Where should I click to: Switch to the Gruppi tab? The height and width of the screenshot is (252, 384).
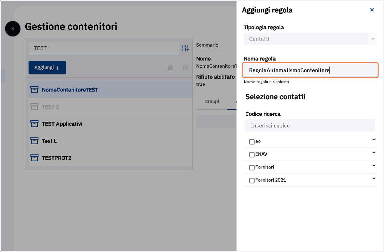click(212, 102)
